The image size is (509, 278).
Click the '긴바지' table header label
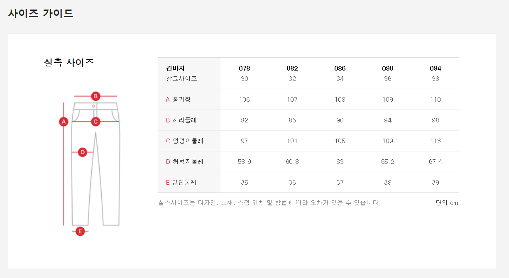[175, 68]
